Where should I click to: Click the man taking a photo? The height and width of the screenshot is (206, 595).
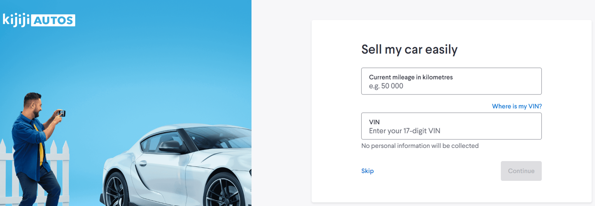pos(35,147)
